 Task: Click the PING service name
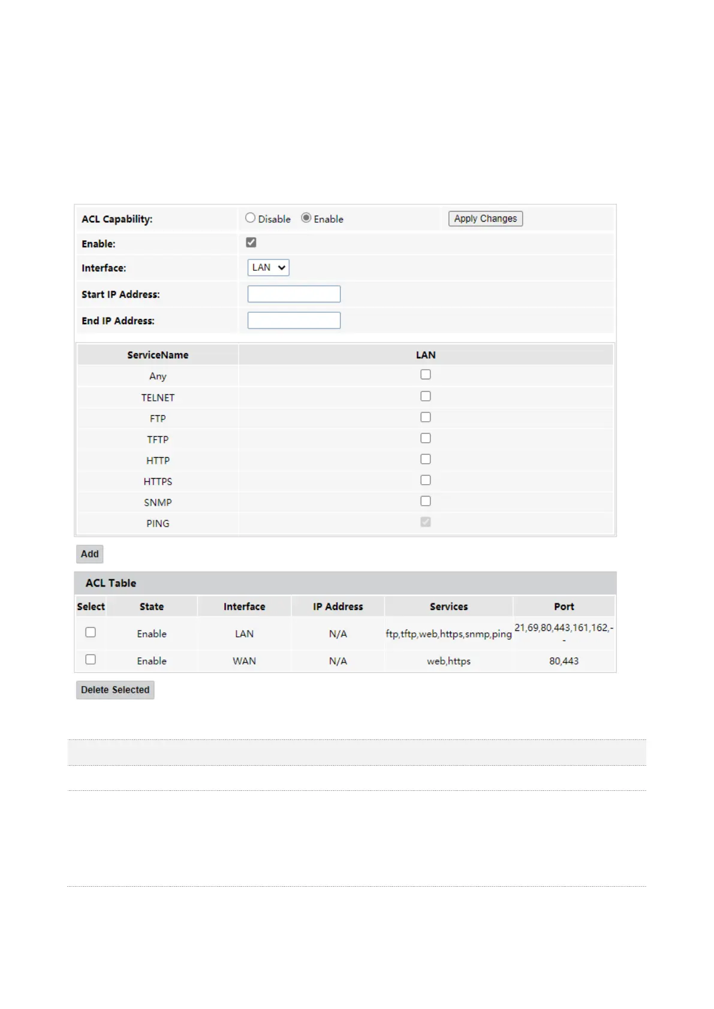tap(158, 524)
